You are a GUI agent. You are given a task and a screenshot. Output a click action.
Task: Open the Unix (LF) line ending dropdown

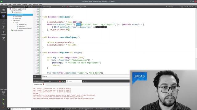(174, 7)
